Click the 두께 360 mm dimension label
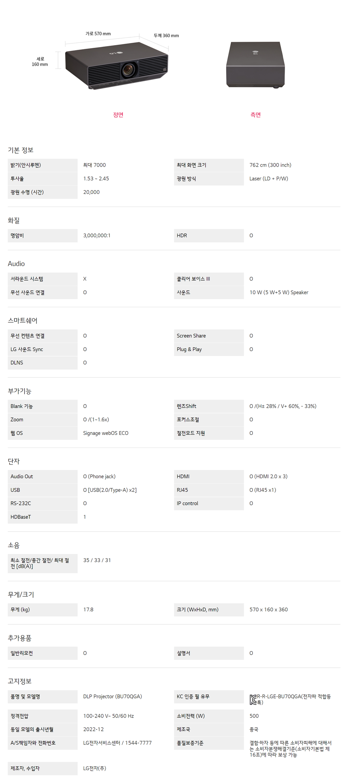Image resolution: width=341 pixels, height=781 pixels. coord(166,35)
